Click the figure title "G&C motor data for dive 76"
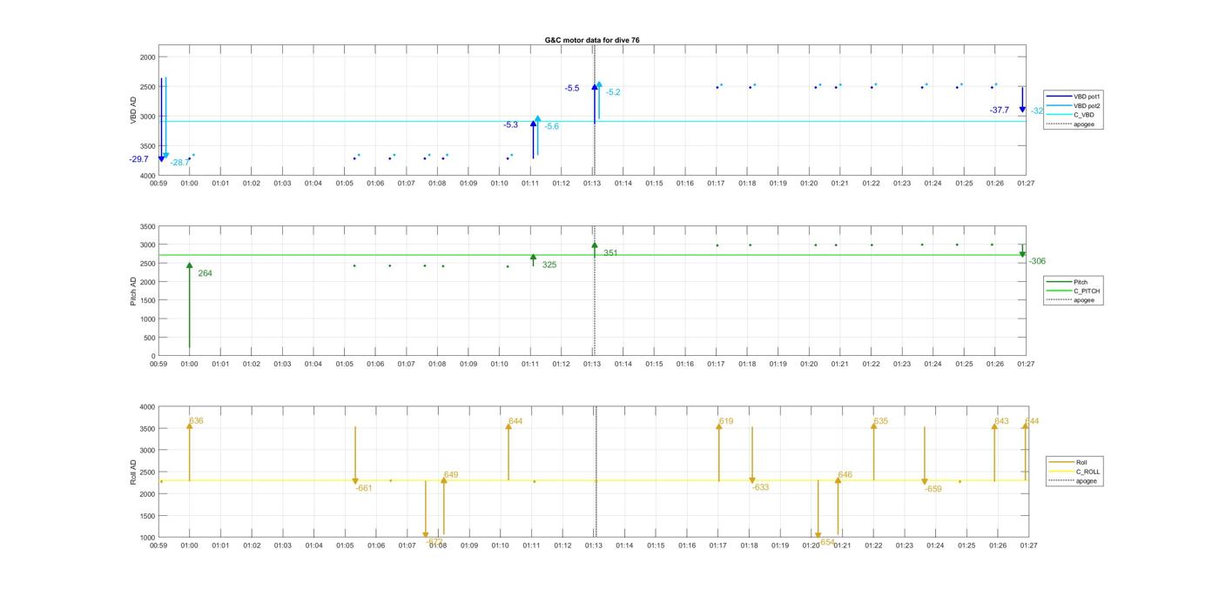1219x603 pixels. click(592, 40)
